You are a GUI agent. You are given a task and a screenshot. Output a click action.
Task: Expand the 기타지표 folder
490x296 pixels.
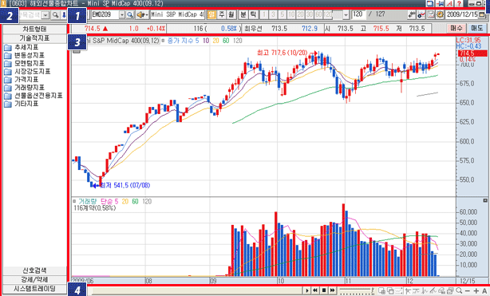pos(22,104)
